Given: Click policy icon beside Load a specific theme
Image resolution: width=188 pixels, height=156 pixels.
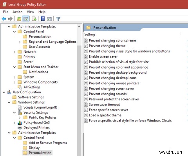Looking at the screenshot, I should coord(86,115).
